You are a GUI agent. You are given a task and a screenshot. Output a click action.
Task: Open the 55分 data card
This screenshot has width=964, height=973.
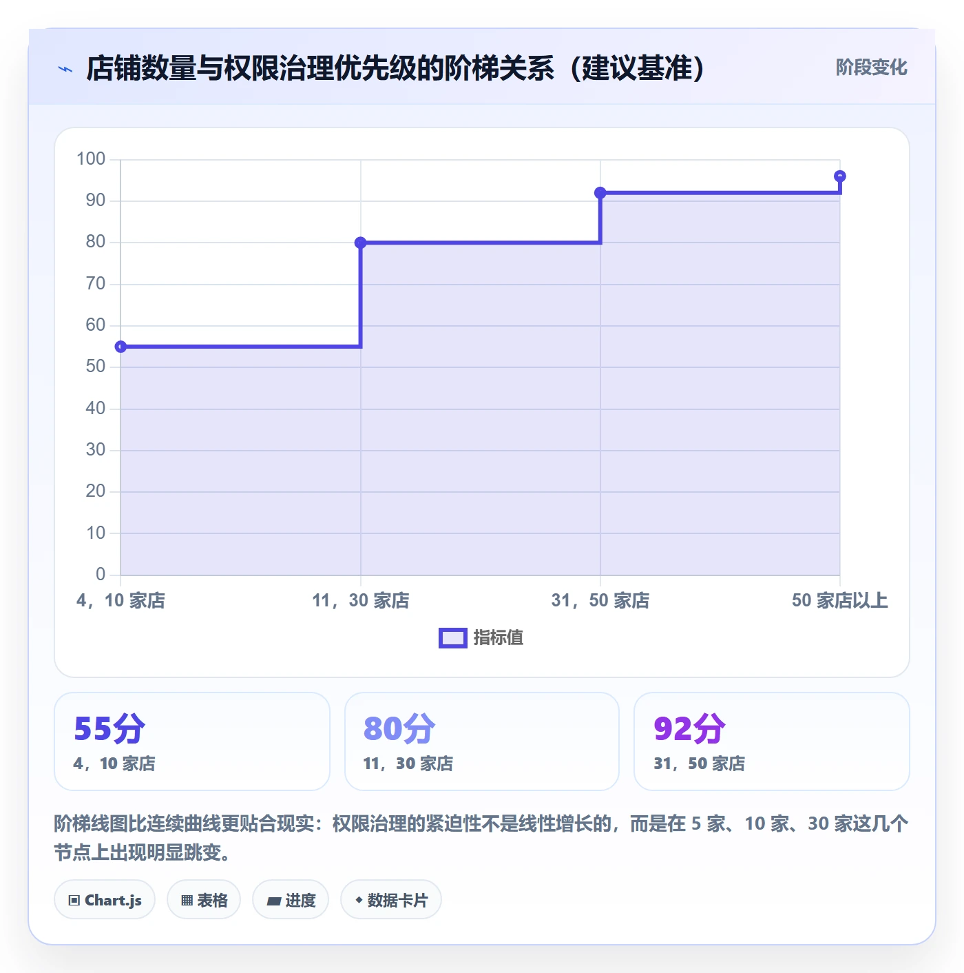point(192,741)
